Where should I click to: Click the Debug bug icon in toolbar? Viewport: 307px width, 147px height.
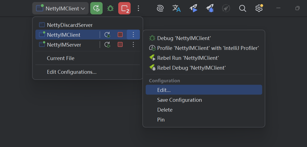coord(110,8)
